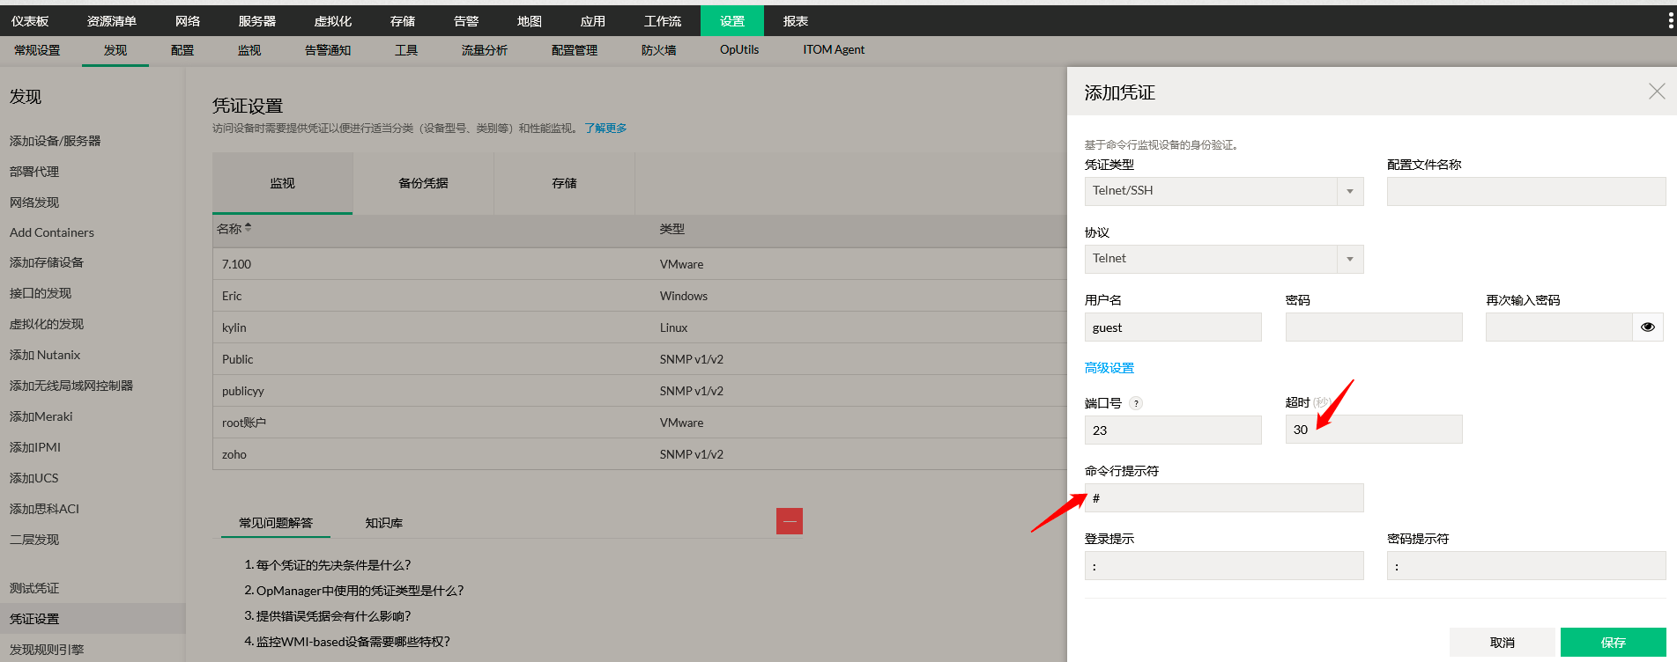Select the 备份凭据 credentials tab

(424, 183)
